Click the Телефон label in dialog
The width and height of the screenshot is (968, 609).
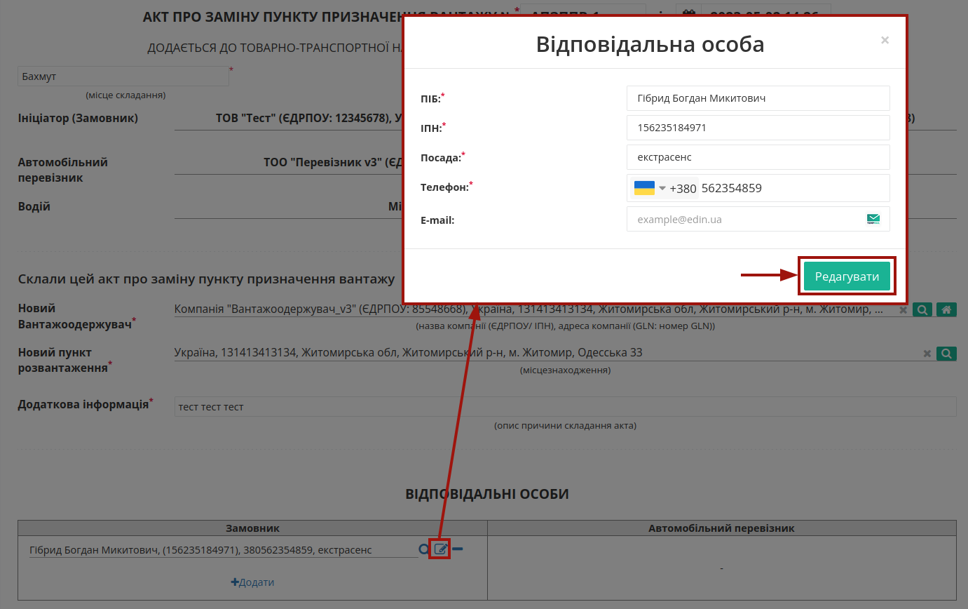click(x=444, y=187)
